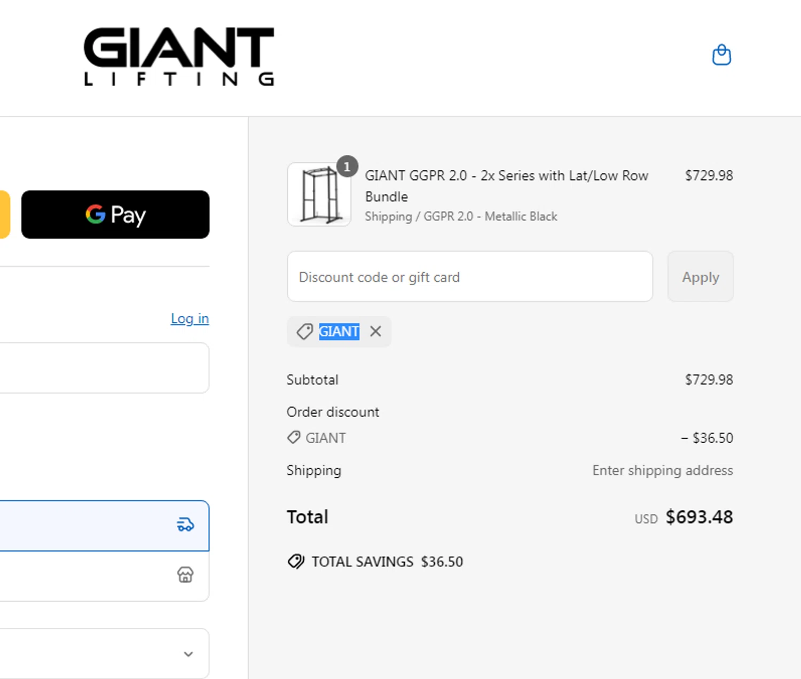Choose the shipping delivery option with truck icon
This screenshot has width=801, height=679.
coord(105,526)
